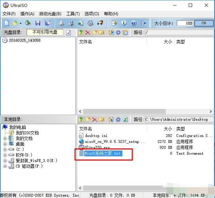The height and width of the screenshot is (198, 215).
Task: Click the disc pane Up folder icon
Action: pos(81,33)
